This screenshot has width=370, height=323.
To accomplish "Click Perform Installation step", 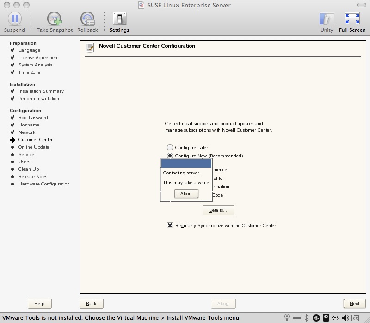I will tap(39, 98).
